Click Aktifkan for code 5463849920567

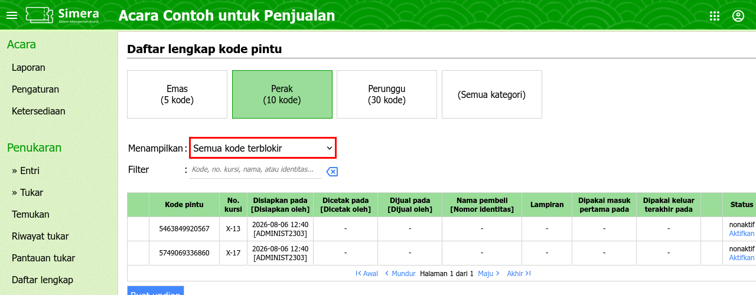pyautogui.click(x=742, y=234)
